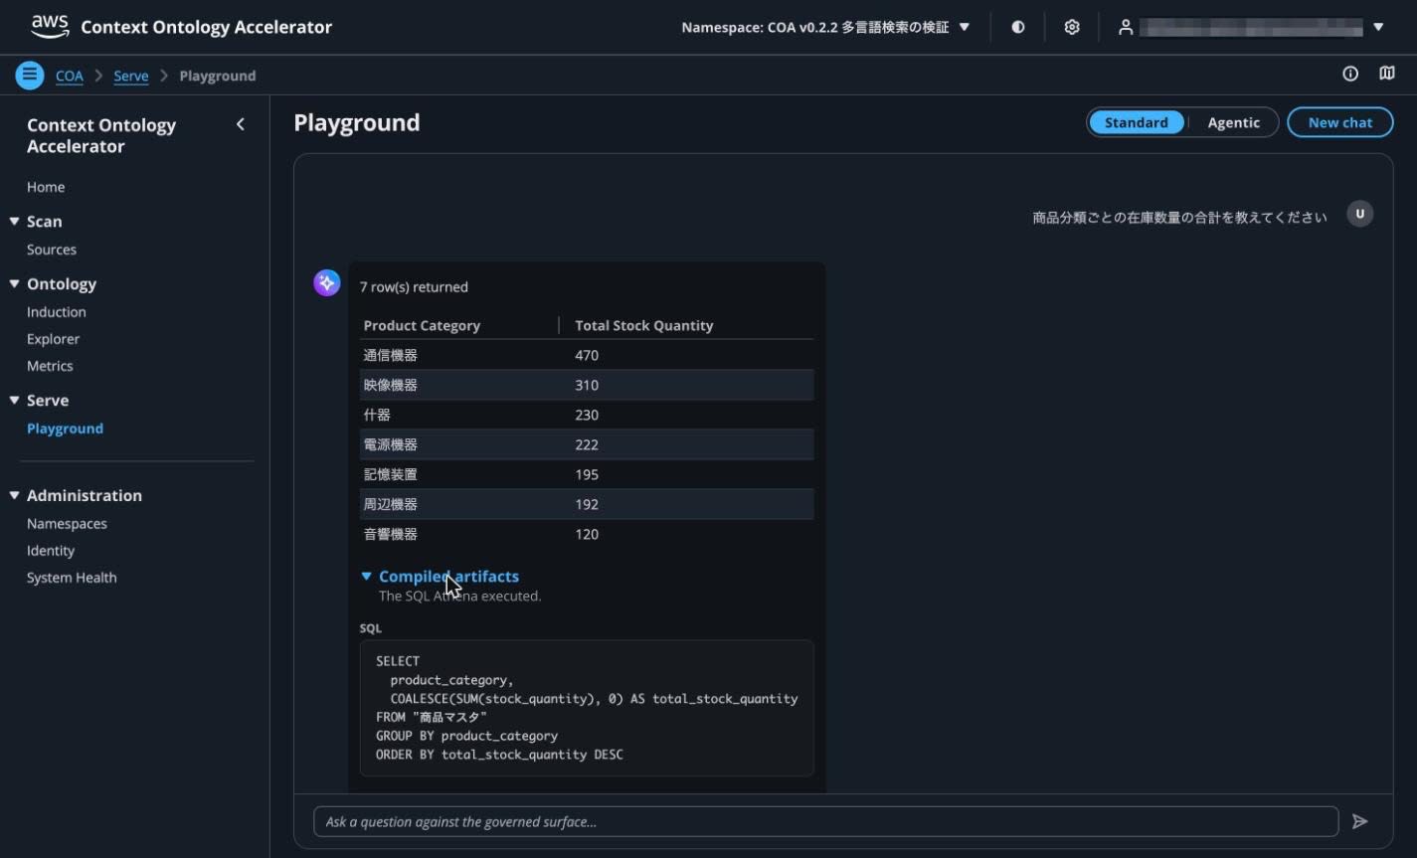Collapse the Ontology section in sidebar
The image size is (1417, 858).
click(14, 284)
